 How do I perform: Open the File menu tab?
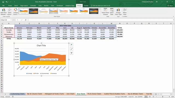click(x=4, y=5)
